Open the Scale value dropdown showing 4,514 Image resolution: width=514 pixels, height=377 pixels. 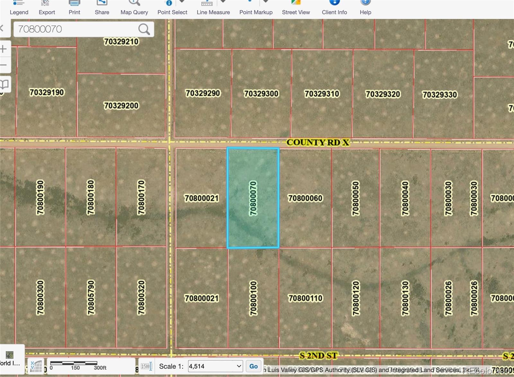click(215, 366)
